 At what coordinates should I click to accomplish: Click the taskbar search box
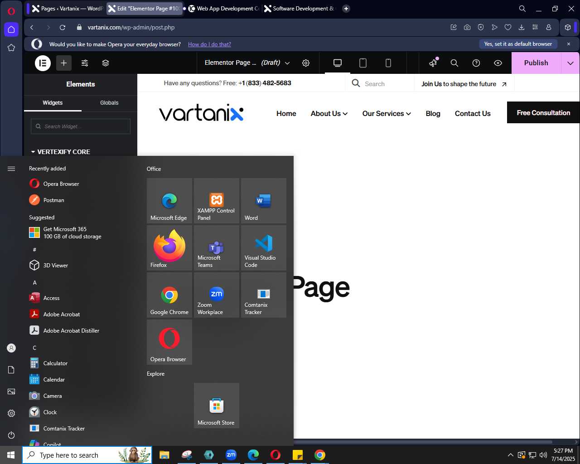(x=87, y=455)
